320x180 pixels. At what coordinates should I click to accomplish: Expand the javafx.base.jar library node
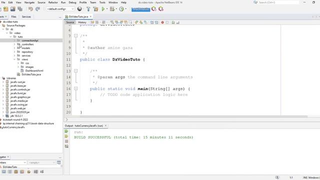tap(3, 85)
